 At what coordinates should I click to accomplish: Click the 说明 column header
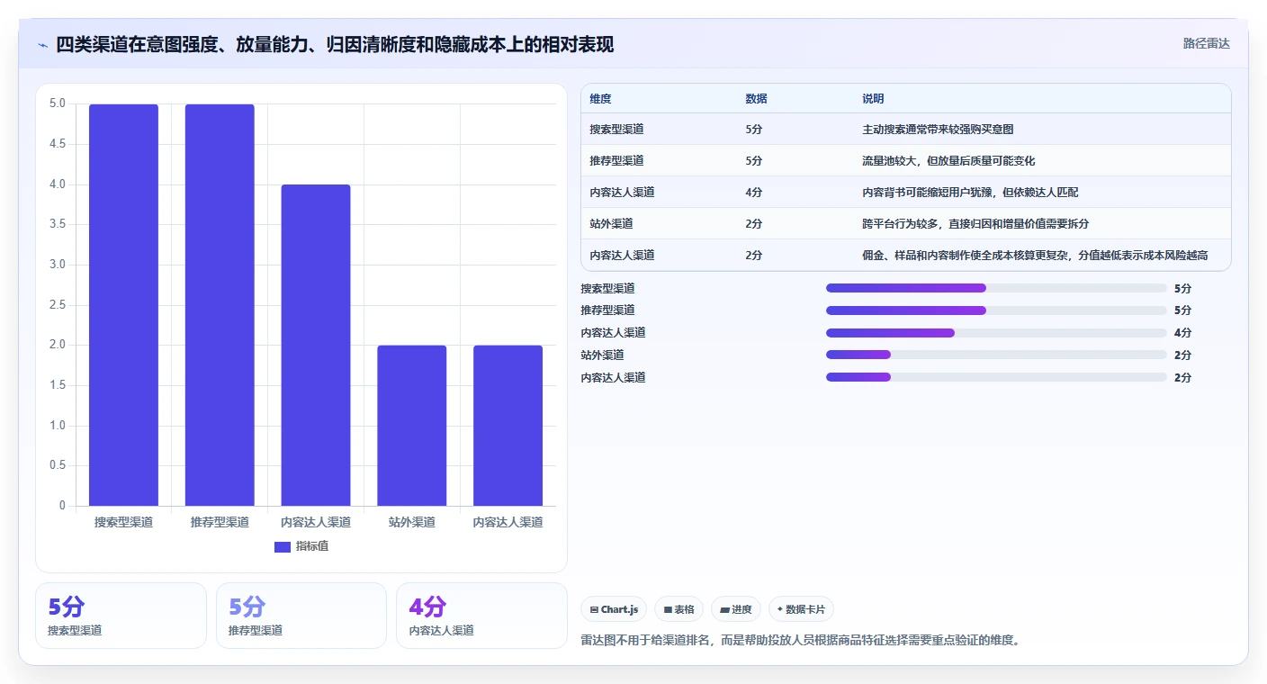coord(873,99)
